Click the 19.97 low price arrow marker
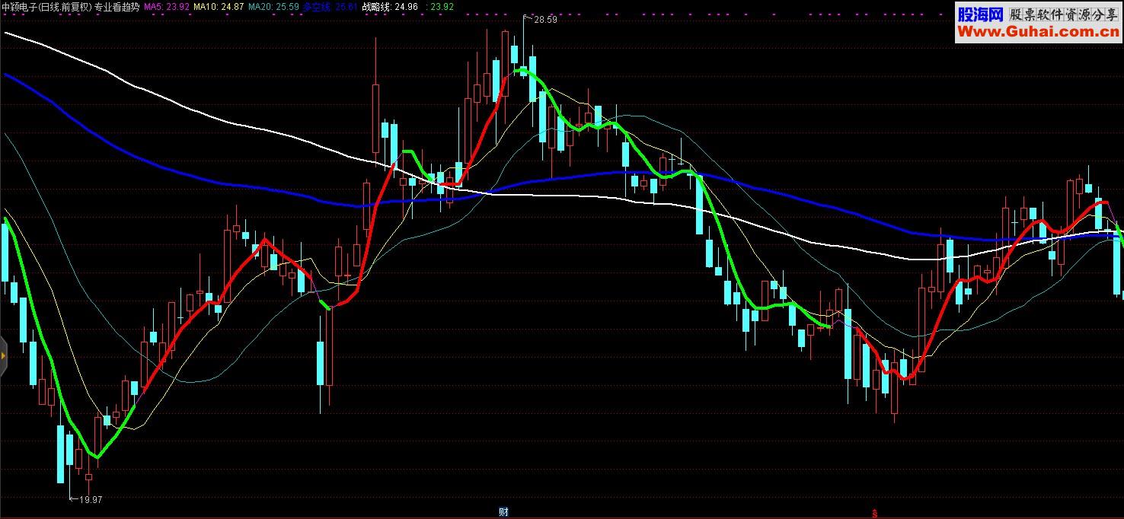 pyautogui.click(x=85, y=499)
